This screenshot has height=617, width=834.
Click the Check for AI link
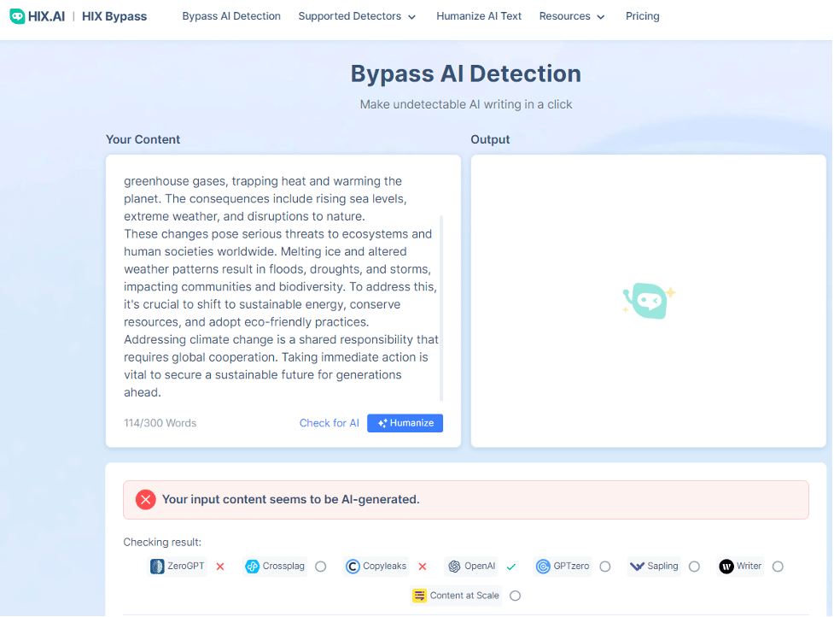point(329,422)
